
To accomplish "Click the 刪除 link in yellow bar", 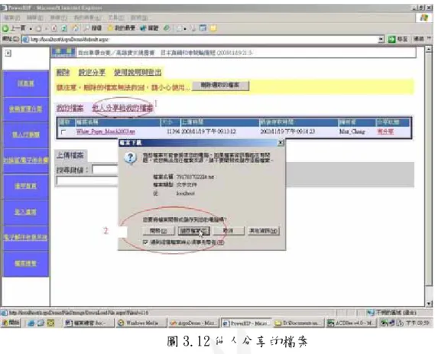I will point(63,73).
